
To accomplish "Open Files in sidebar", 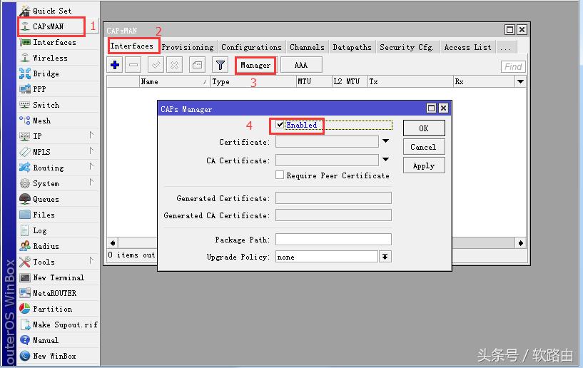I will pos(43,215).
